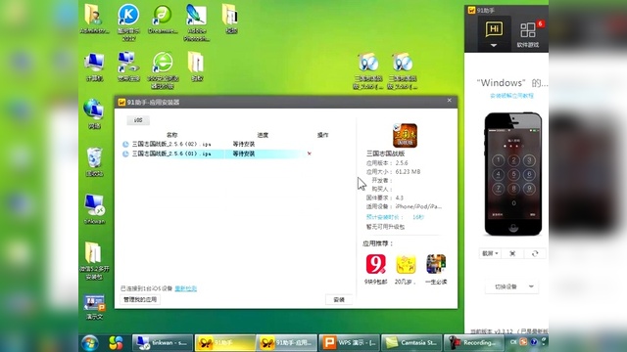Open the right 三国志国战版 ipa file on desktop
This screenshot has width=627, height=352.
coord(403,70)
